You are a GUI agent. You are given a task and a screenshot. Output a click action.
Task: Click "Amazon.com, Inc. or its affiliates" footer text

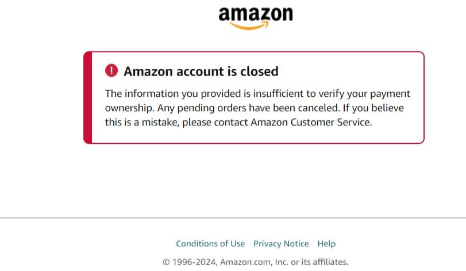point(284,262)
